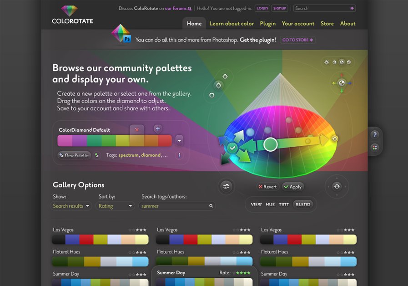Submit the top search with arrow icon
The height and width of the screenshot is (286, 408).
(x=352, y=8)
